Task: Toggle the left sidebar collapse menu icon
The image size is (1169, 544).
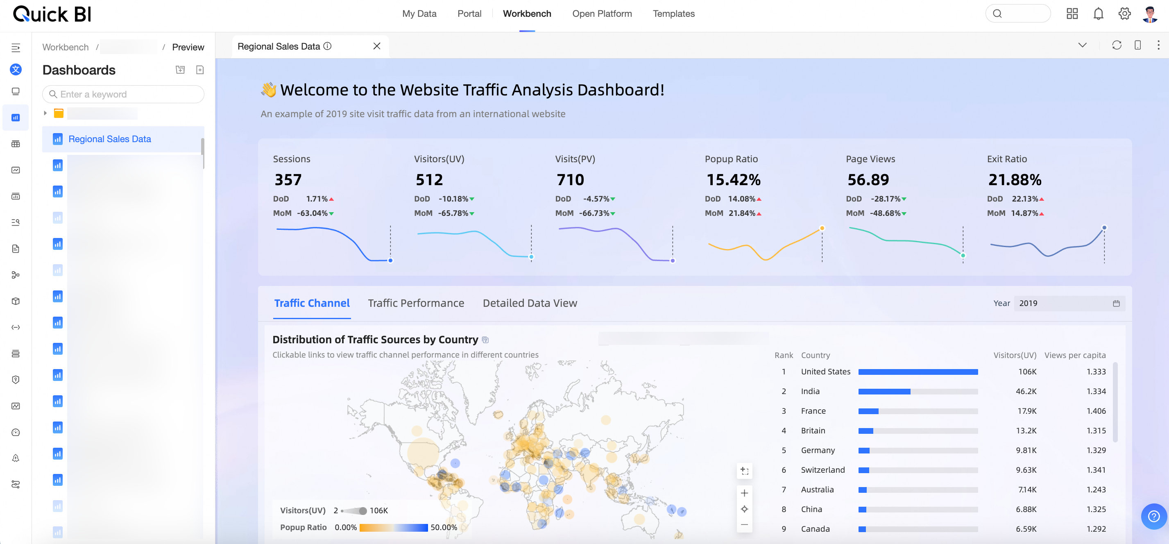Action: pos(16,47)
